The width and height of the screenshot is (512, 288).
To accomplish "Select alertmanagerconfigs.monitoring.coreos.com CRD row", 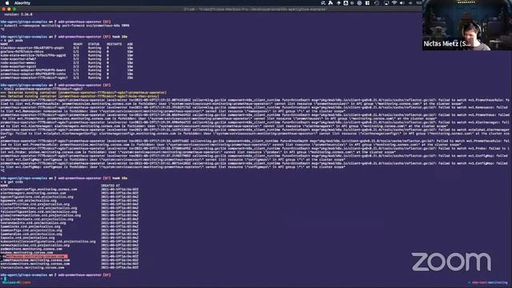I will (x=70, y=190).
